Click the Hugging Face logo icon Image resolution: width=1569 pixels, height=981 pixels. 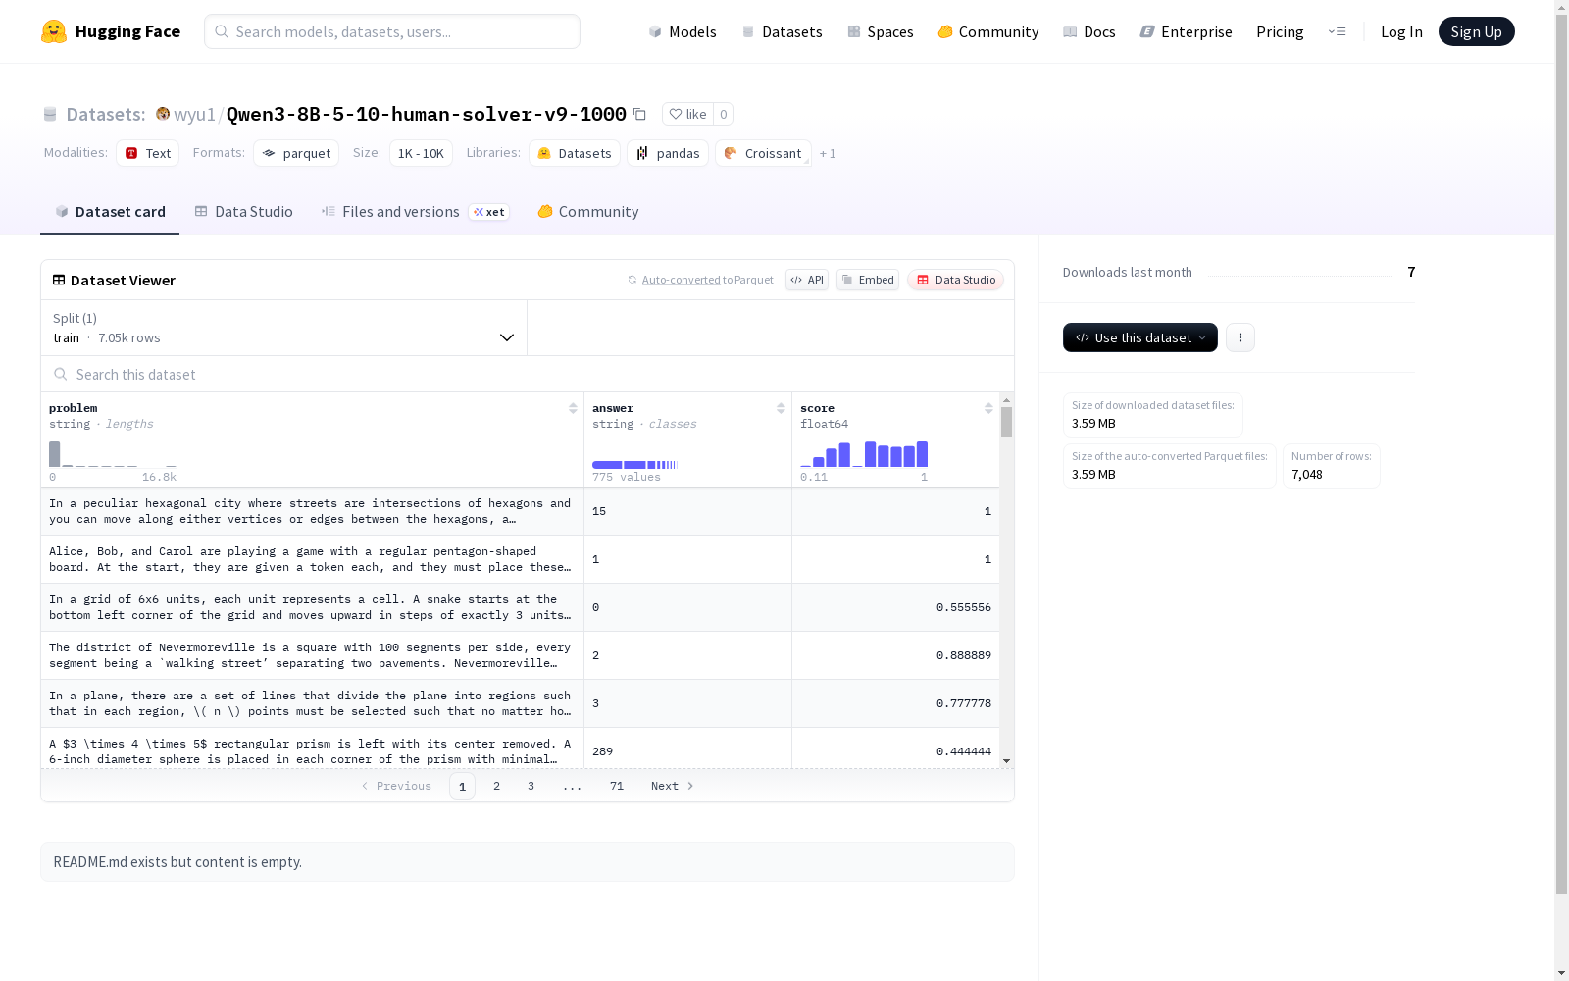[54, 31]
